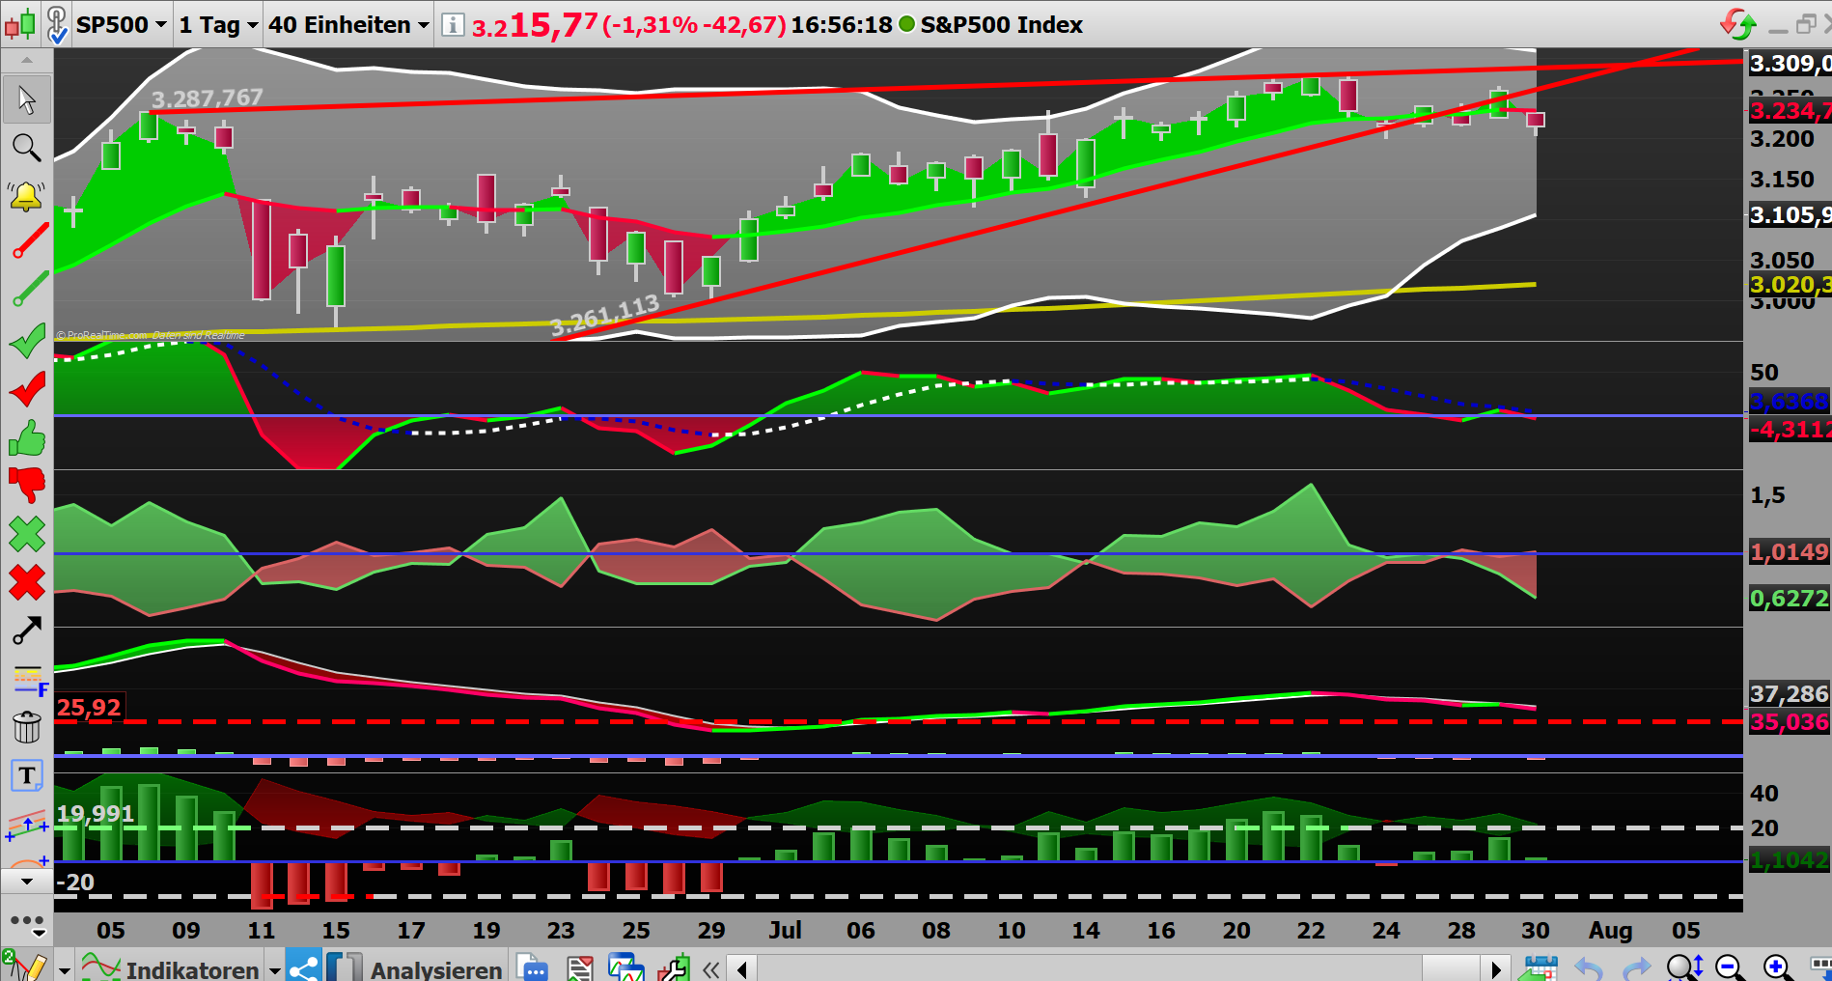Viewport: 1832px width, 981px height.
Task: Click the horizontal scrollbar thumb
Action: pos(1451,968)
